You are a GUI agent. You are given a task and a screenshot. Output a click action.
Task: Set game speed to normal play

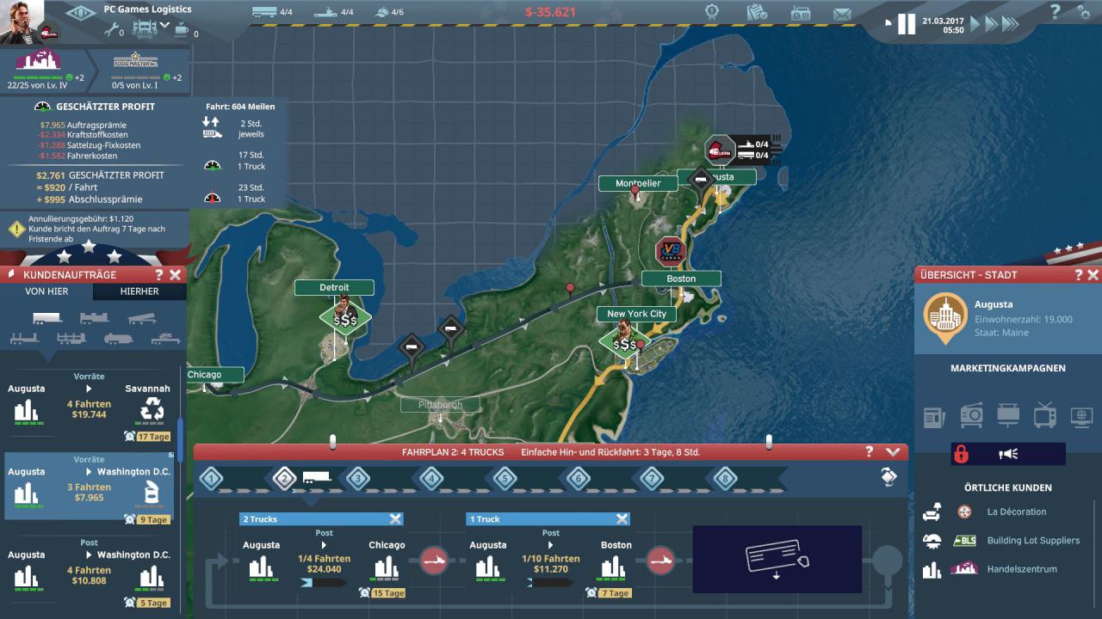point(975,24)
